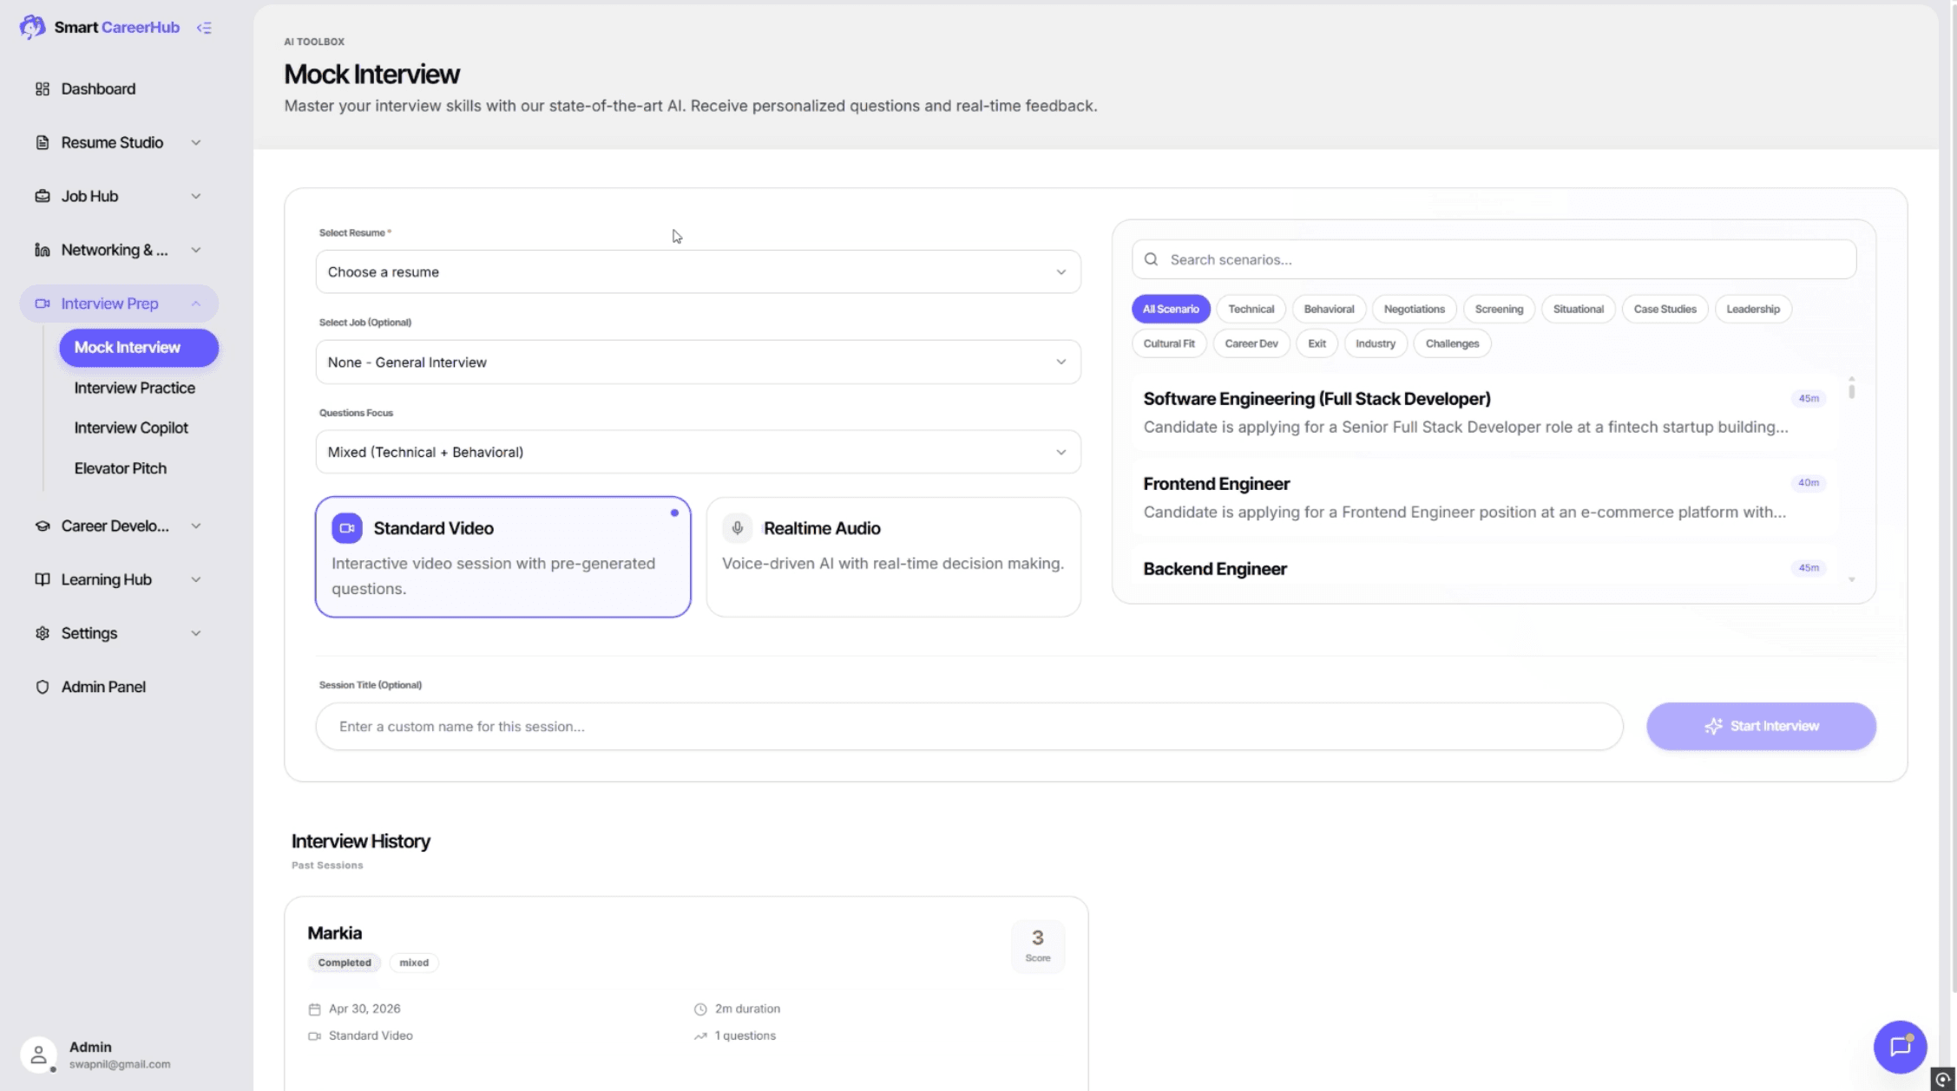
Task: Select the Realtime Audio interview mode
Action: point(893,557)
